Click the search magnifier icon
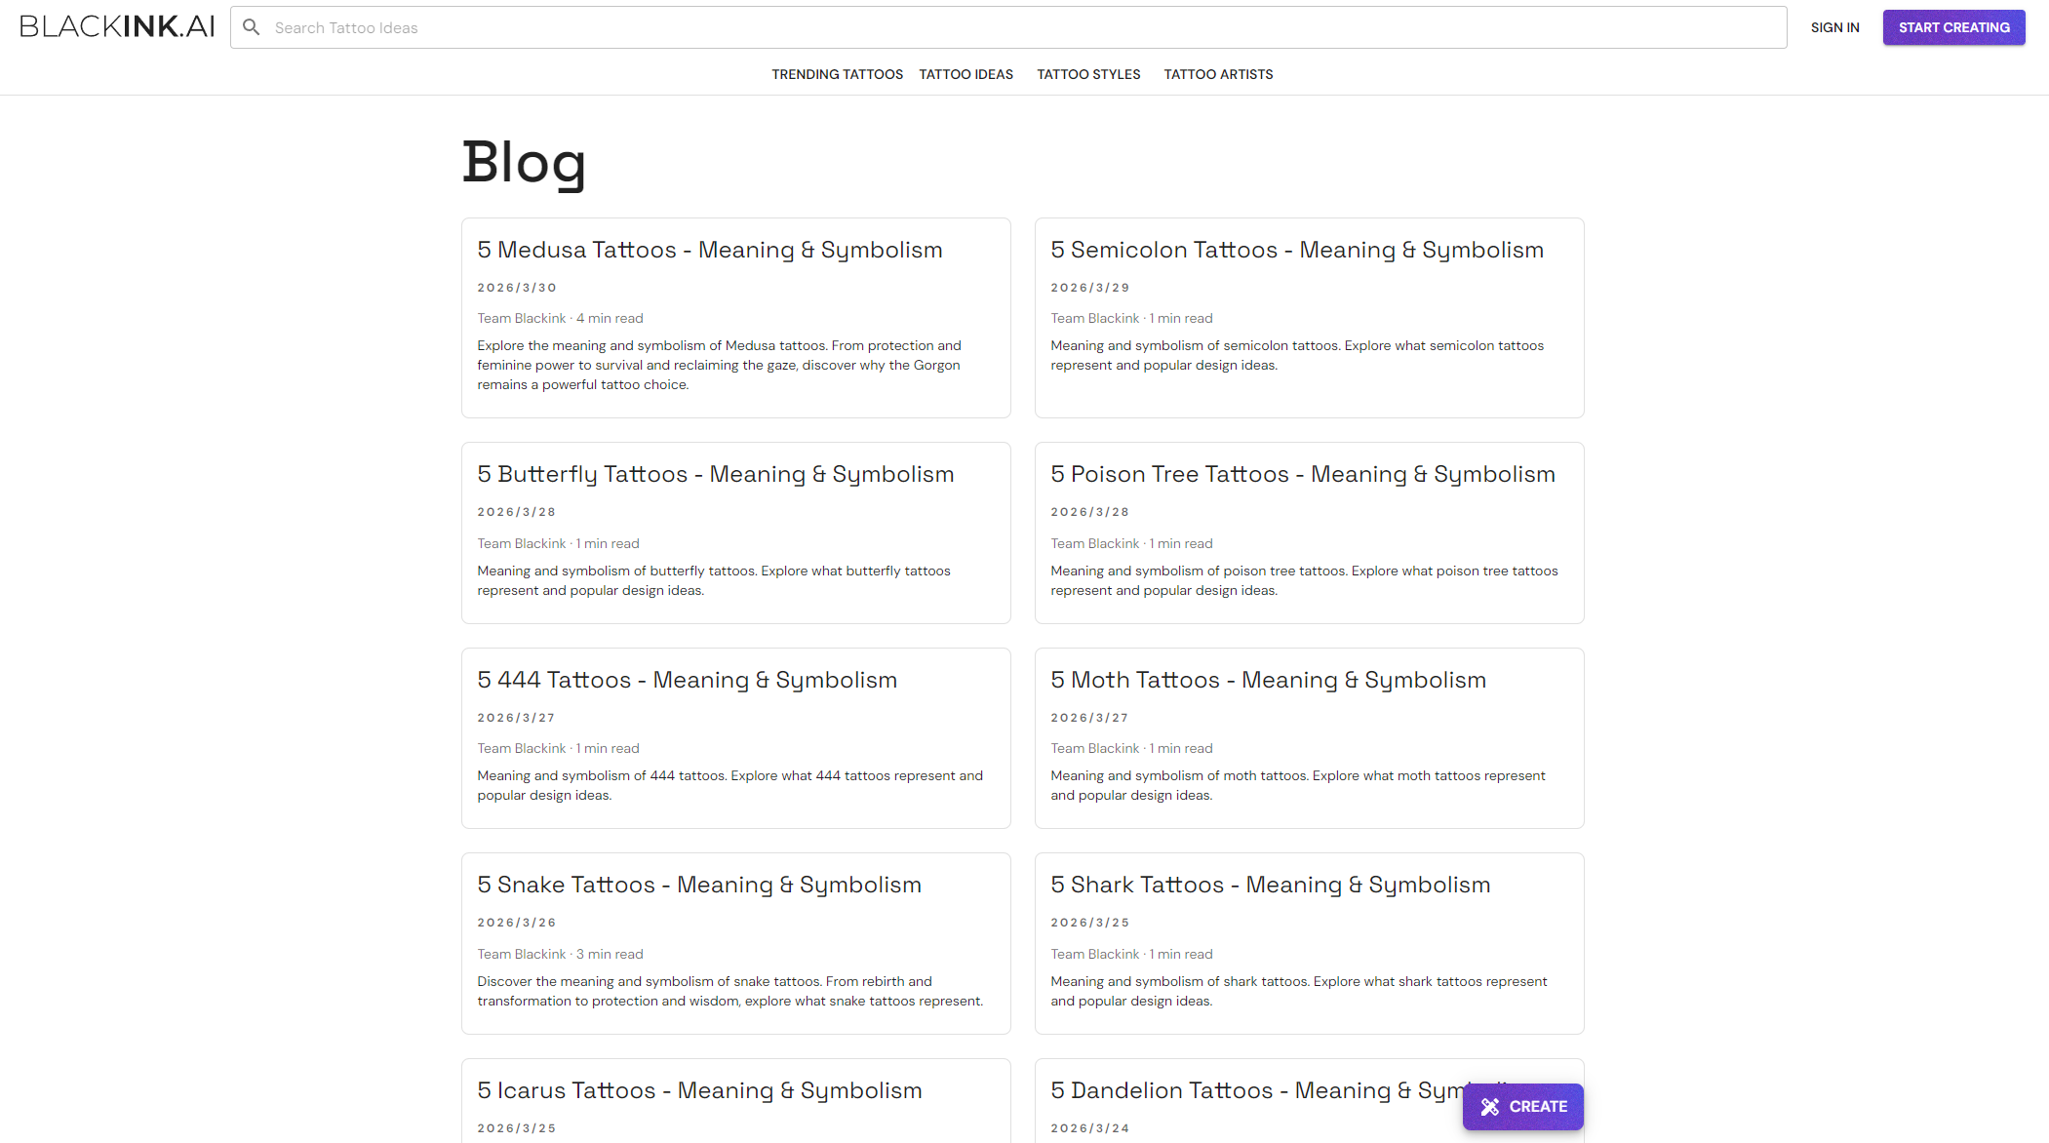Screen dimensions: 2049x1143 pyautogui.click(x=252, y=27)
